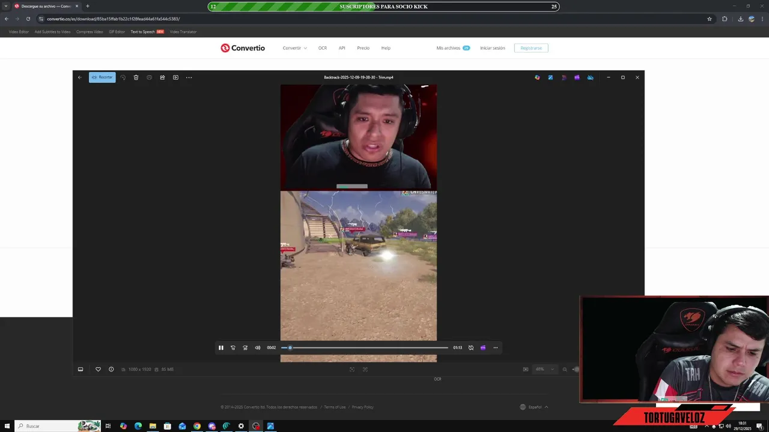Open the 48% zoom level dropdown

pyautogui.click(x=546, y=369)
